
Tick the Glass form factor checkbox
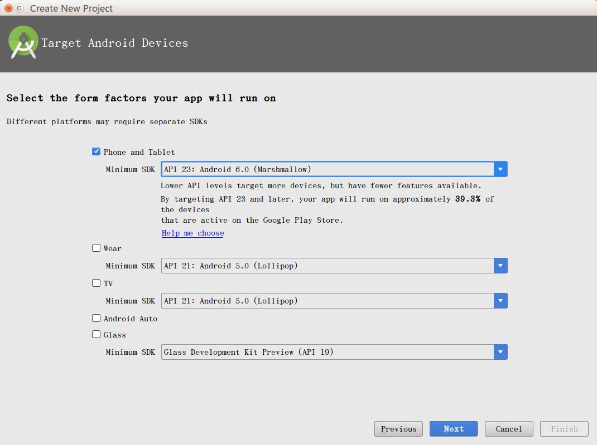97,334
